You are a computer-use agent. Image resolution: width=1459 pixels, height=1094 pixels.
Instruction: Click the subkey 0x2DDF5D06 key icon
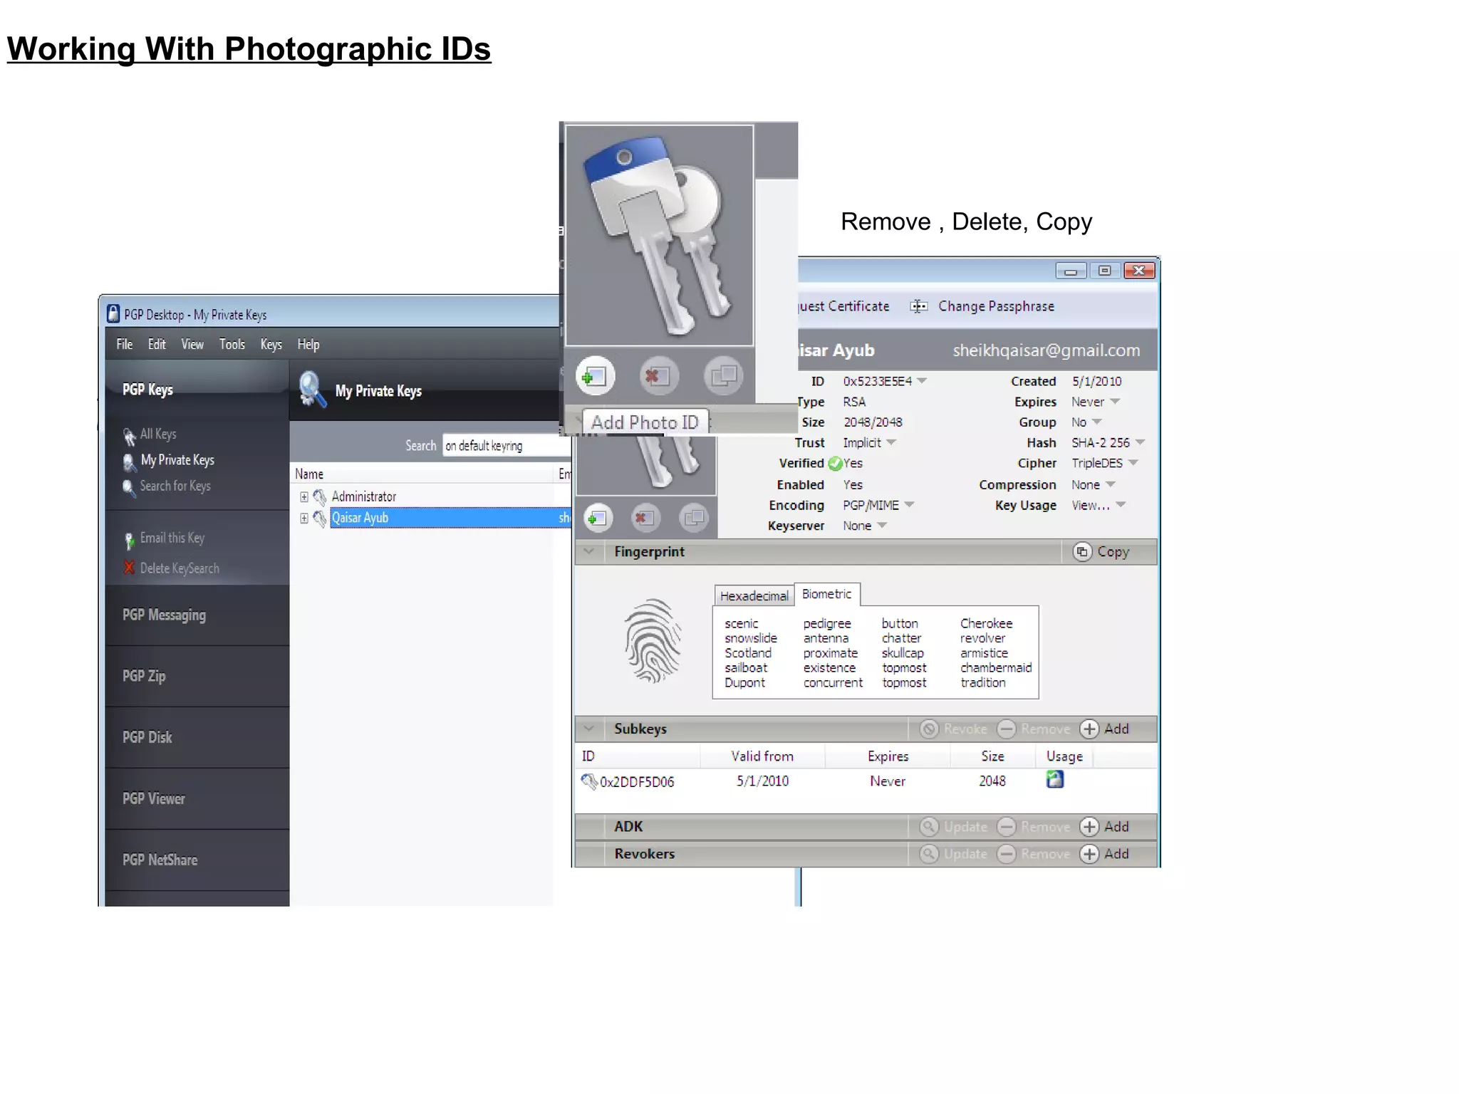pyautogui.click(x=588, y=781)
